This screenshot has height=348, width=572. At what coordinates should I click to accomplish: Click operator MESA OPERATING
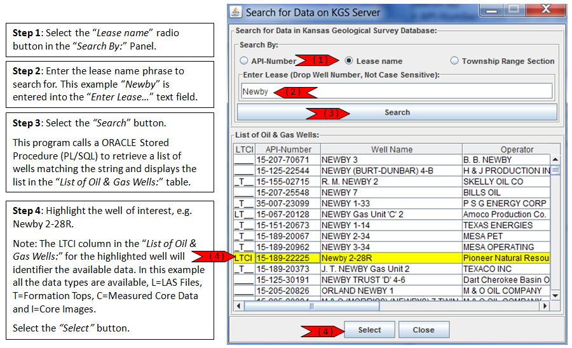point(507,247)
